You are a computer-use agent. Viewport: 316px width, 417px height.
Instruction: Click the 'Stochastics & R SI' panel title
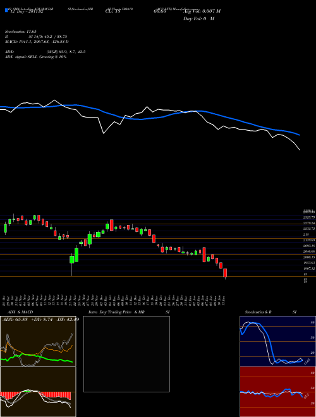(x=270, y=312)
